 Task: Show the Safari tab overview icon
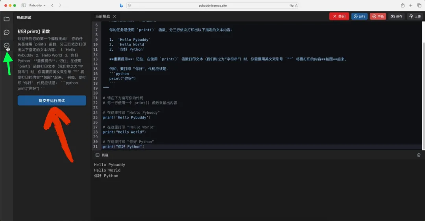419,5
